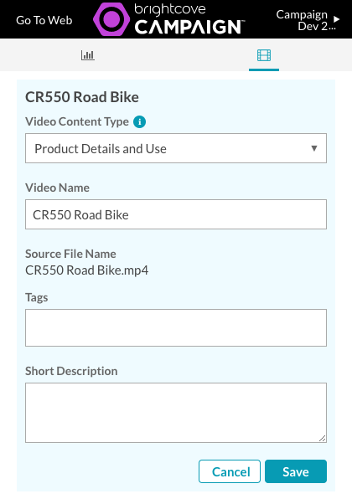Click the arrow beside Campaign Dev 2
352x499 pixels.
[x=336, y=19]
